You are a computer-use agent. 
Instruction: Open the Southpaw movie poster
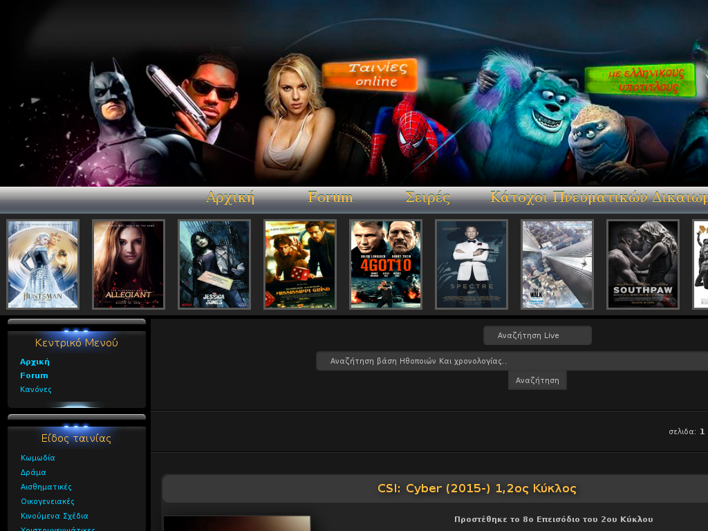[x=643, y=265]
